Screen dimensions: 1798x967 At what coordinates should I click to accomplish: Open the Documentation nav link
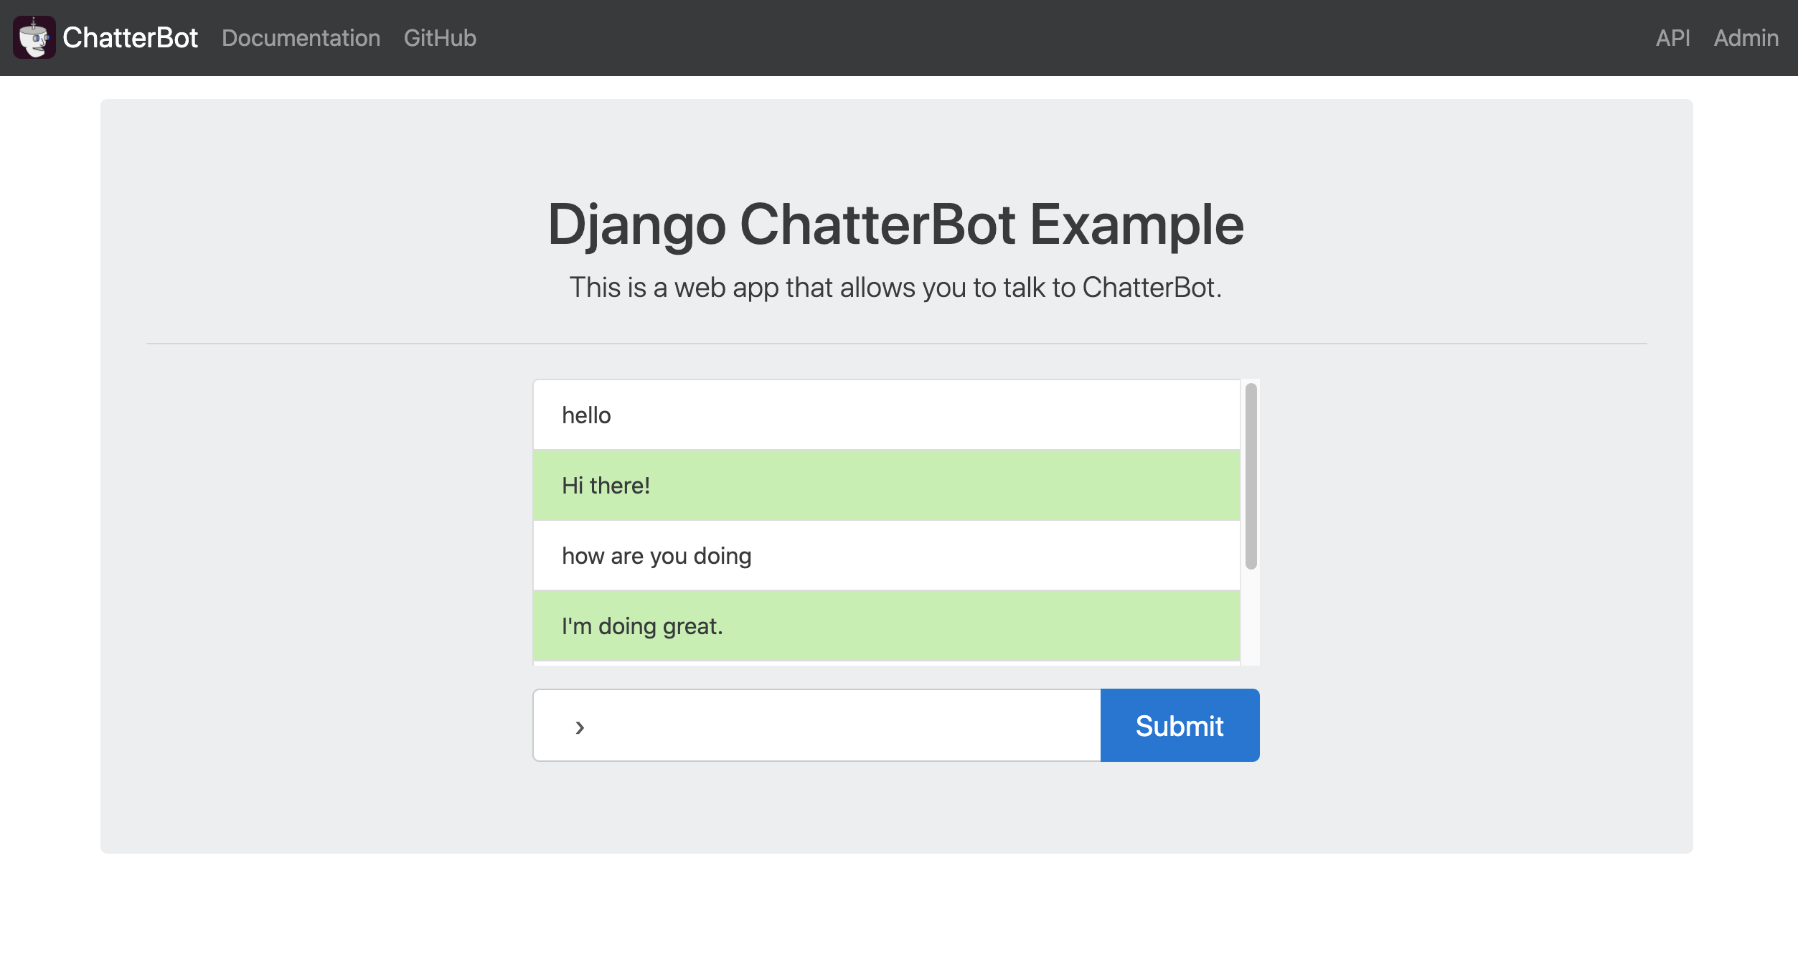(x=301, y=38)
